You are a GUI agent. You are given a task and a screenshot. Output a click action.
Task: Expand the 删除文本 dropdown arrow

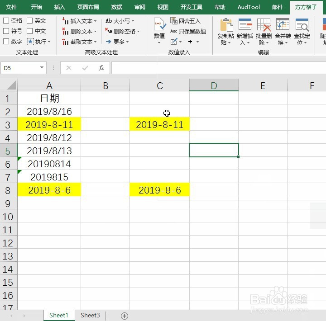(x=96, y=31)
